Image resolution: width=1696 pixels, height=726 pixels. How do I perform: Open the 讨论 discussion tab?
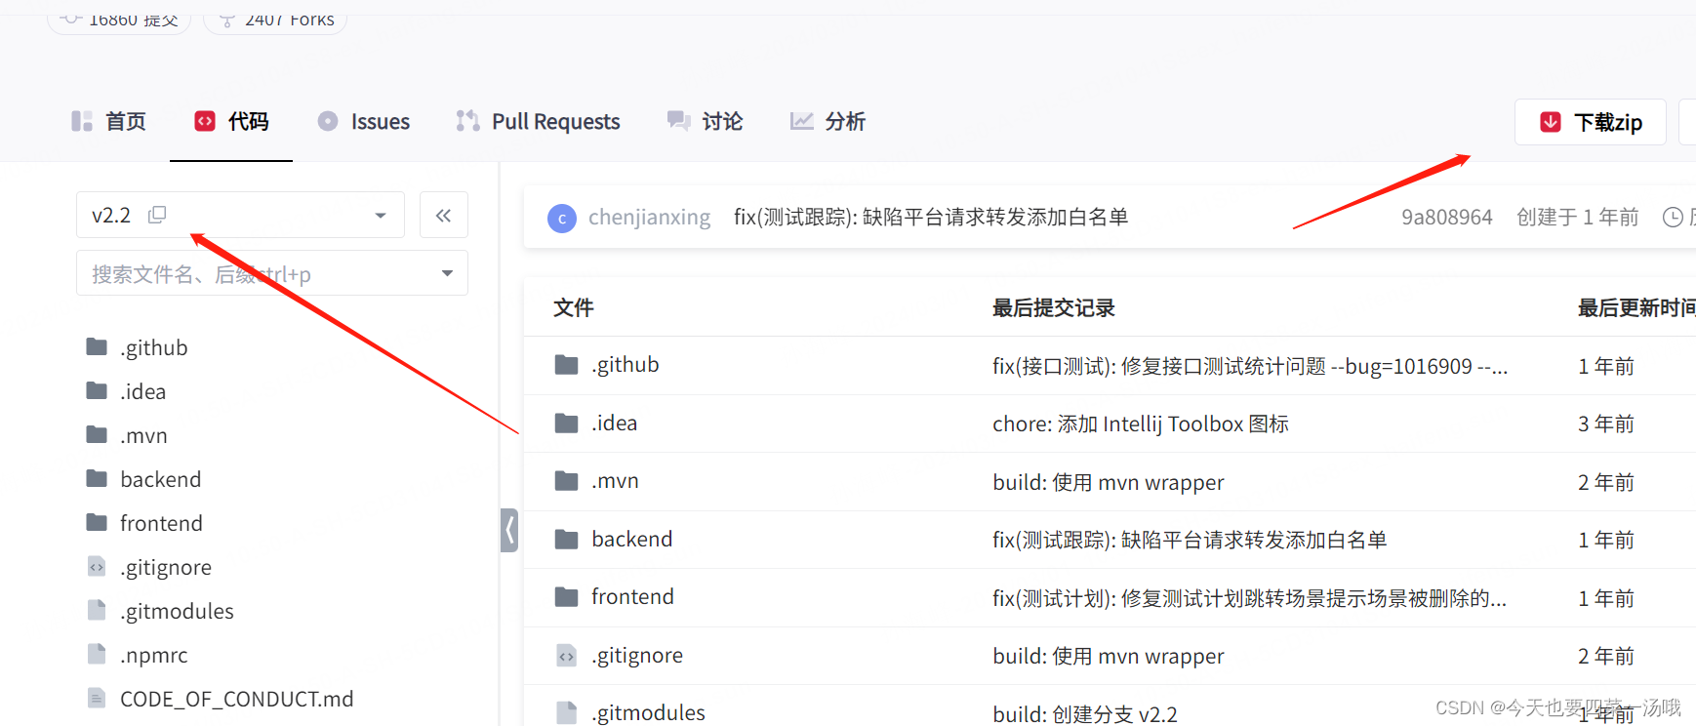pyautogui.click(x=705, y=121)
